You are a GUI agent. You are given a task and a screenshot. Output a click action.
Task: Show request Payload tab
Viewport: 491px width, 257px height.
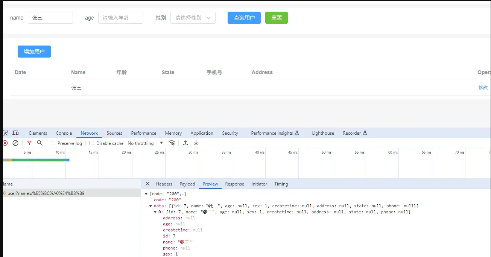[x=187, y=184]
